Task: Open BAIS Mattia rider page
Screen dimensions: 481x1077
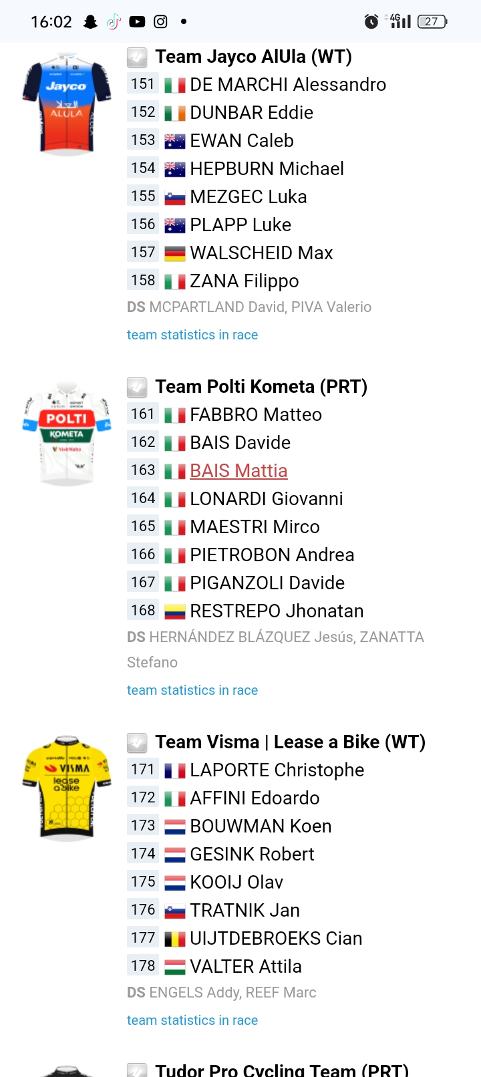Action: [238, 471]
